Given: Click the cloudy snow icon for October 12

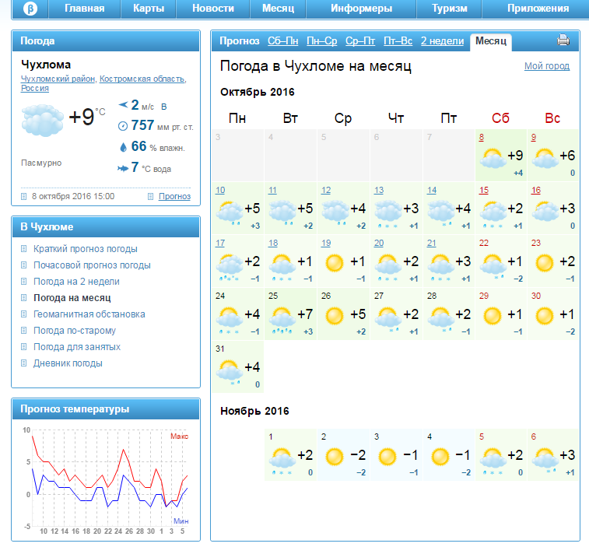Looking at the screenshot, I should tap(335, 211).
